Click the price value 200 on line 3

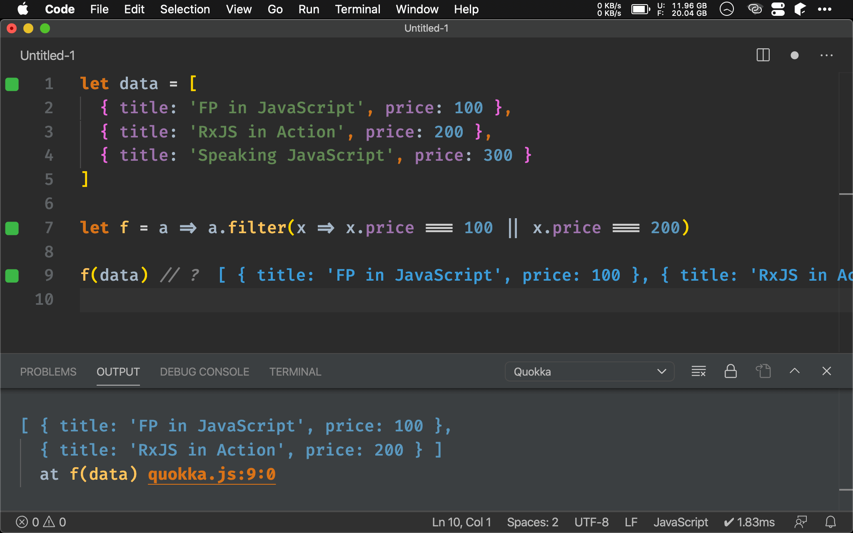(449, 132)
